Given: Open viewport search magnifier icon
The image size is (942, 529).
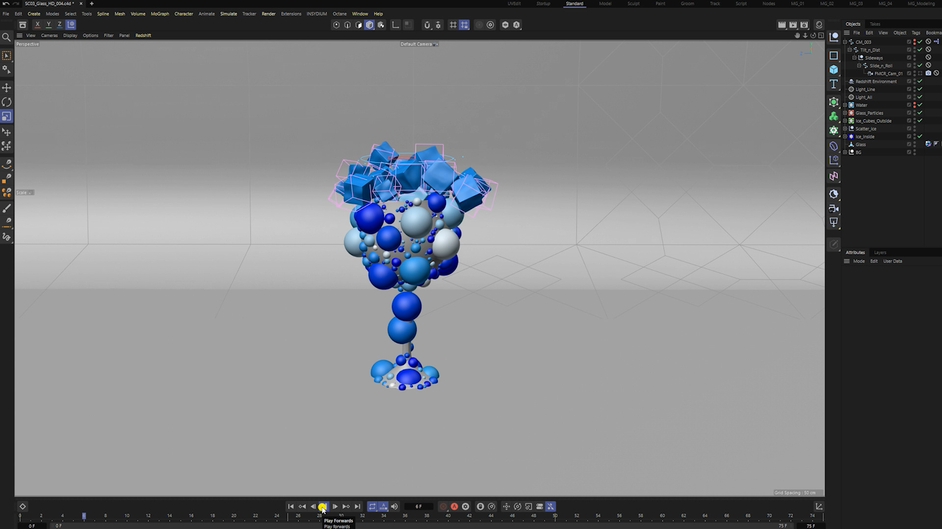Looking at the screenshot, I should pos(6,37).
